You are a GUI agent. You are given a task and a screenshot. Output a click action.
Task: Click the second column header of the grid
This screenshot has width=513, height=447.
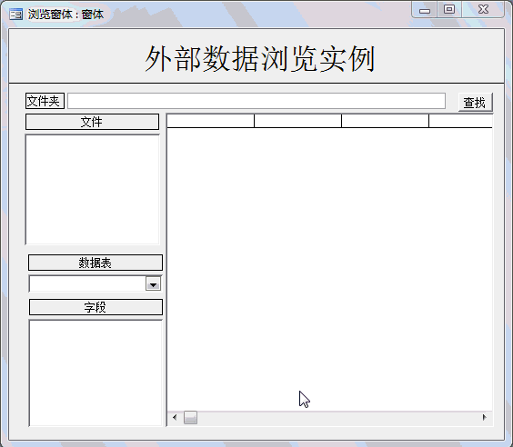click(297, 121)
